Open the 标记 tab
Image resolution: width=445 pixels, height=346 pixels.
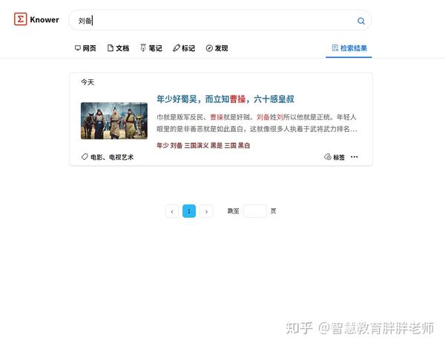[x=184, y=48]
